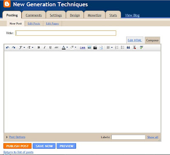Preview the post

(x=66, y=146)
